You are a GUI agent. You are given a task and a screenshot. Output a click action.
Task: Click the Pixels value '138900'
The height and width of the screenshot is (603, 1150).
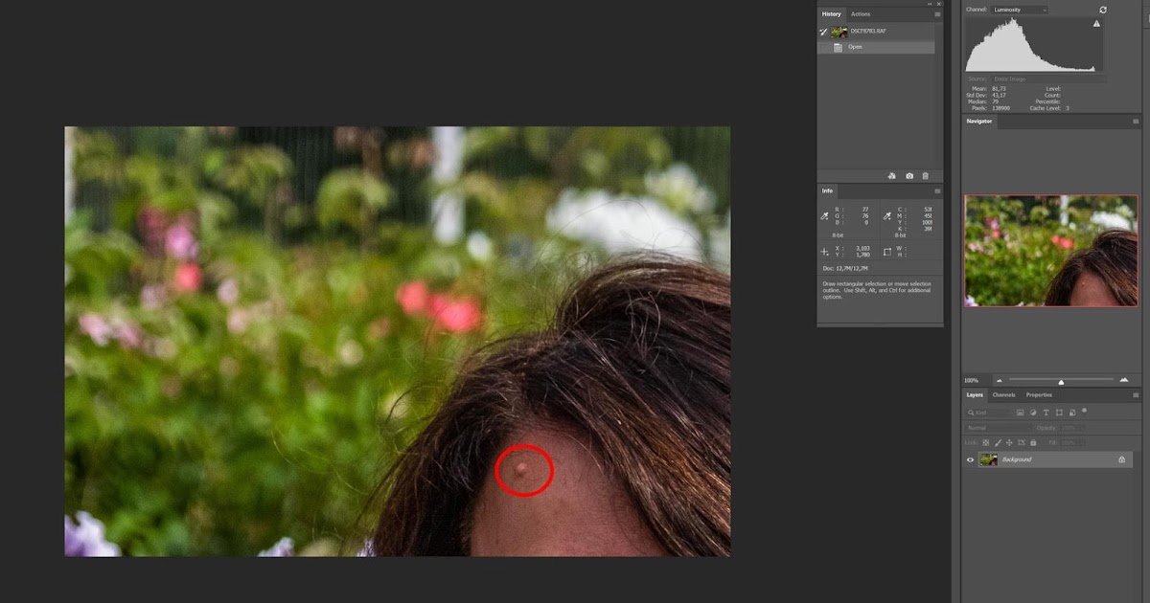pyautogui.click(x=1000, y=108)
